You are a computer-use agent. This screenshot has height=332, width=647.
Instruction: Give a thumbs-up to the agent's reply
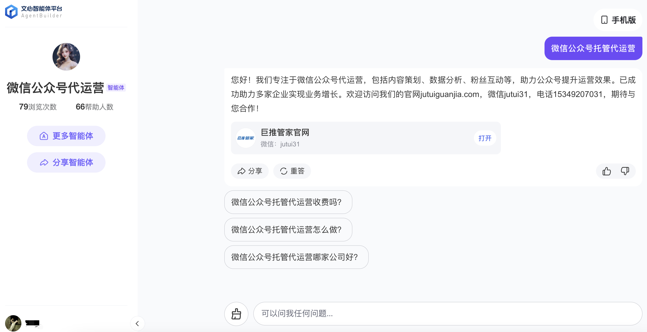[607, 171]
